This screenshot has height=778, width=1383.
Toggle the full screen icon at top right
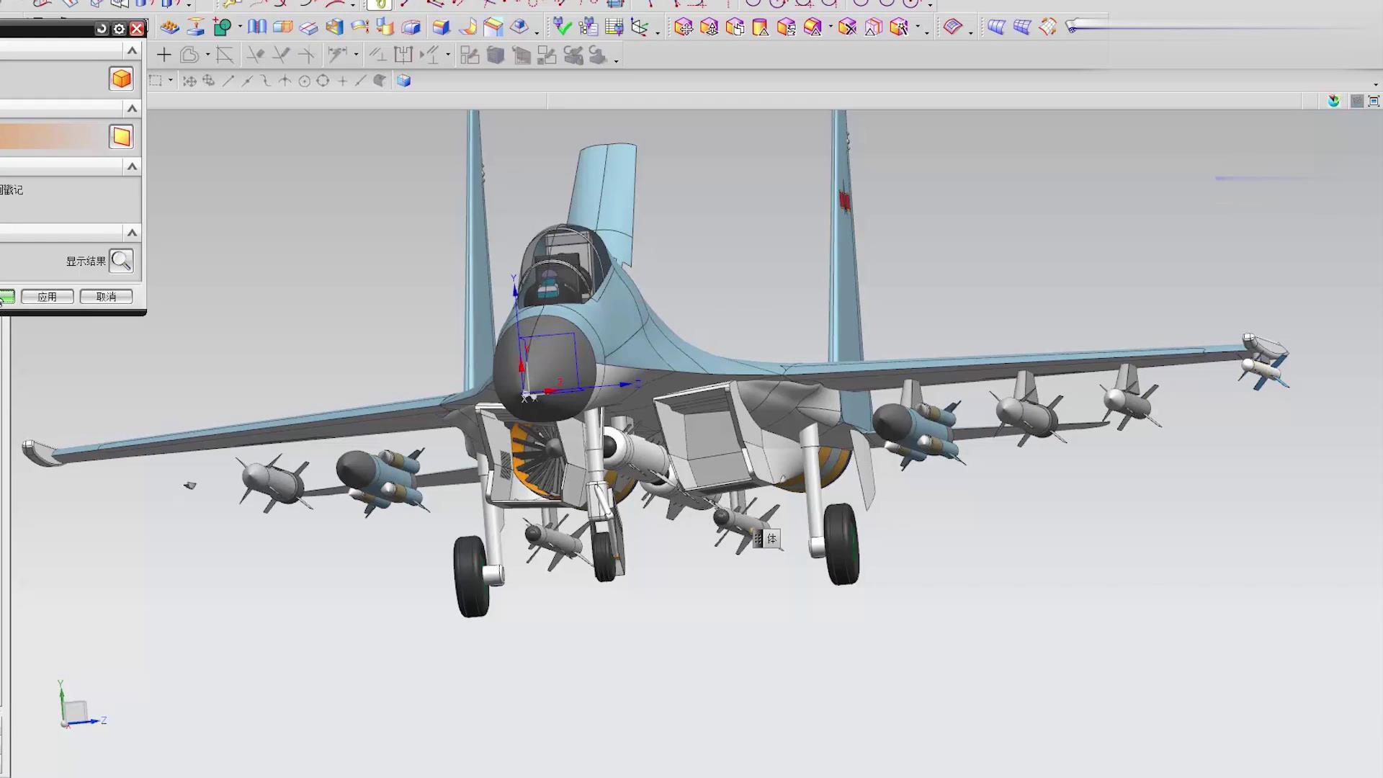tap(1374, 102)
